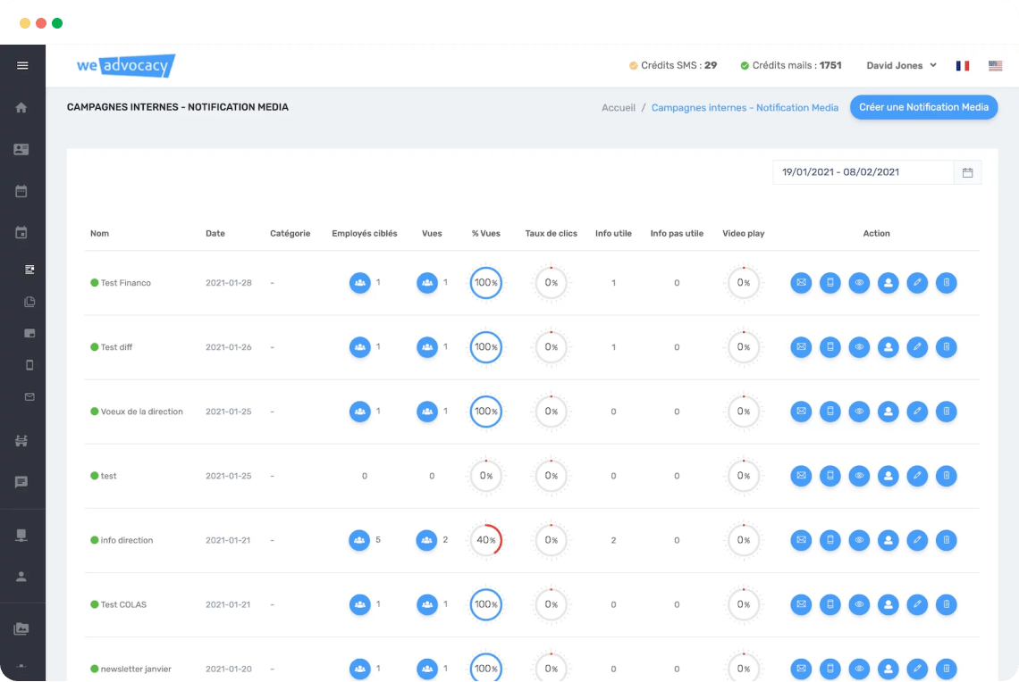
Task: Sort table by the Date column header
Action: (x=215, y=234)
